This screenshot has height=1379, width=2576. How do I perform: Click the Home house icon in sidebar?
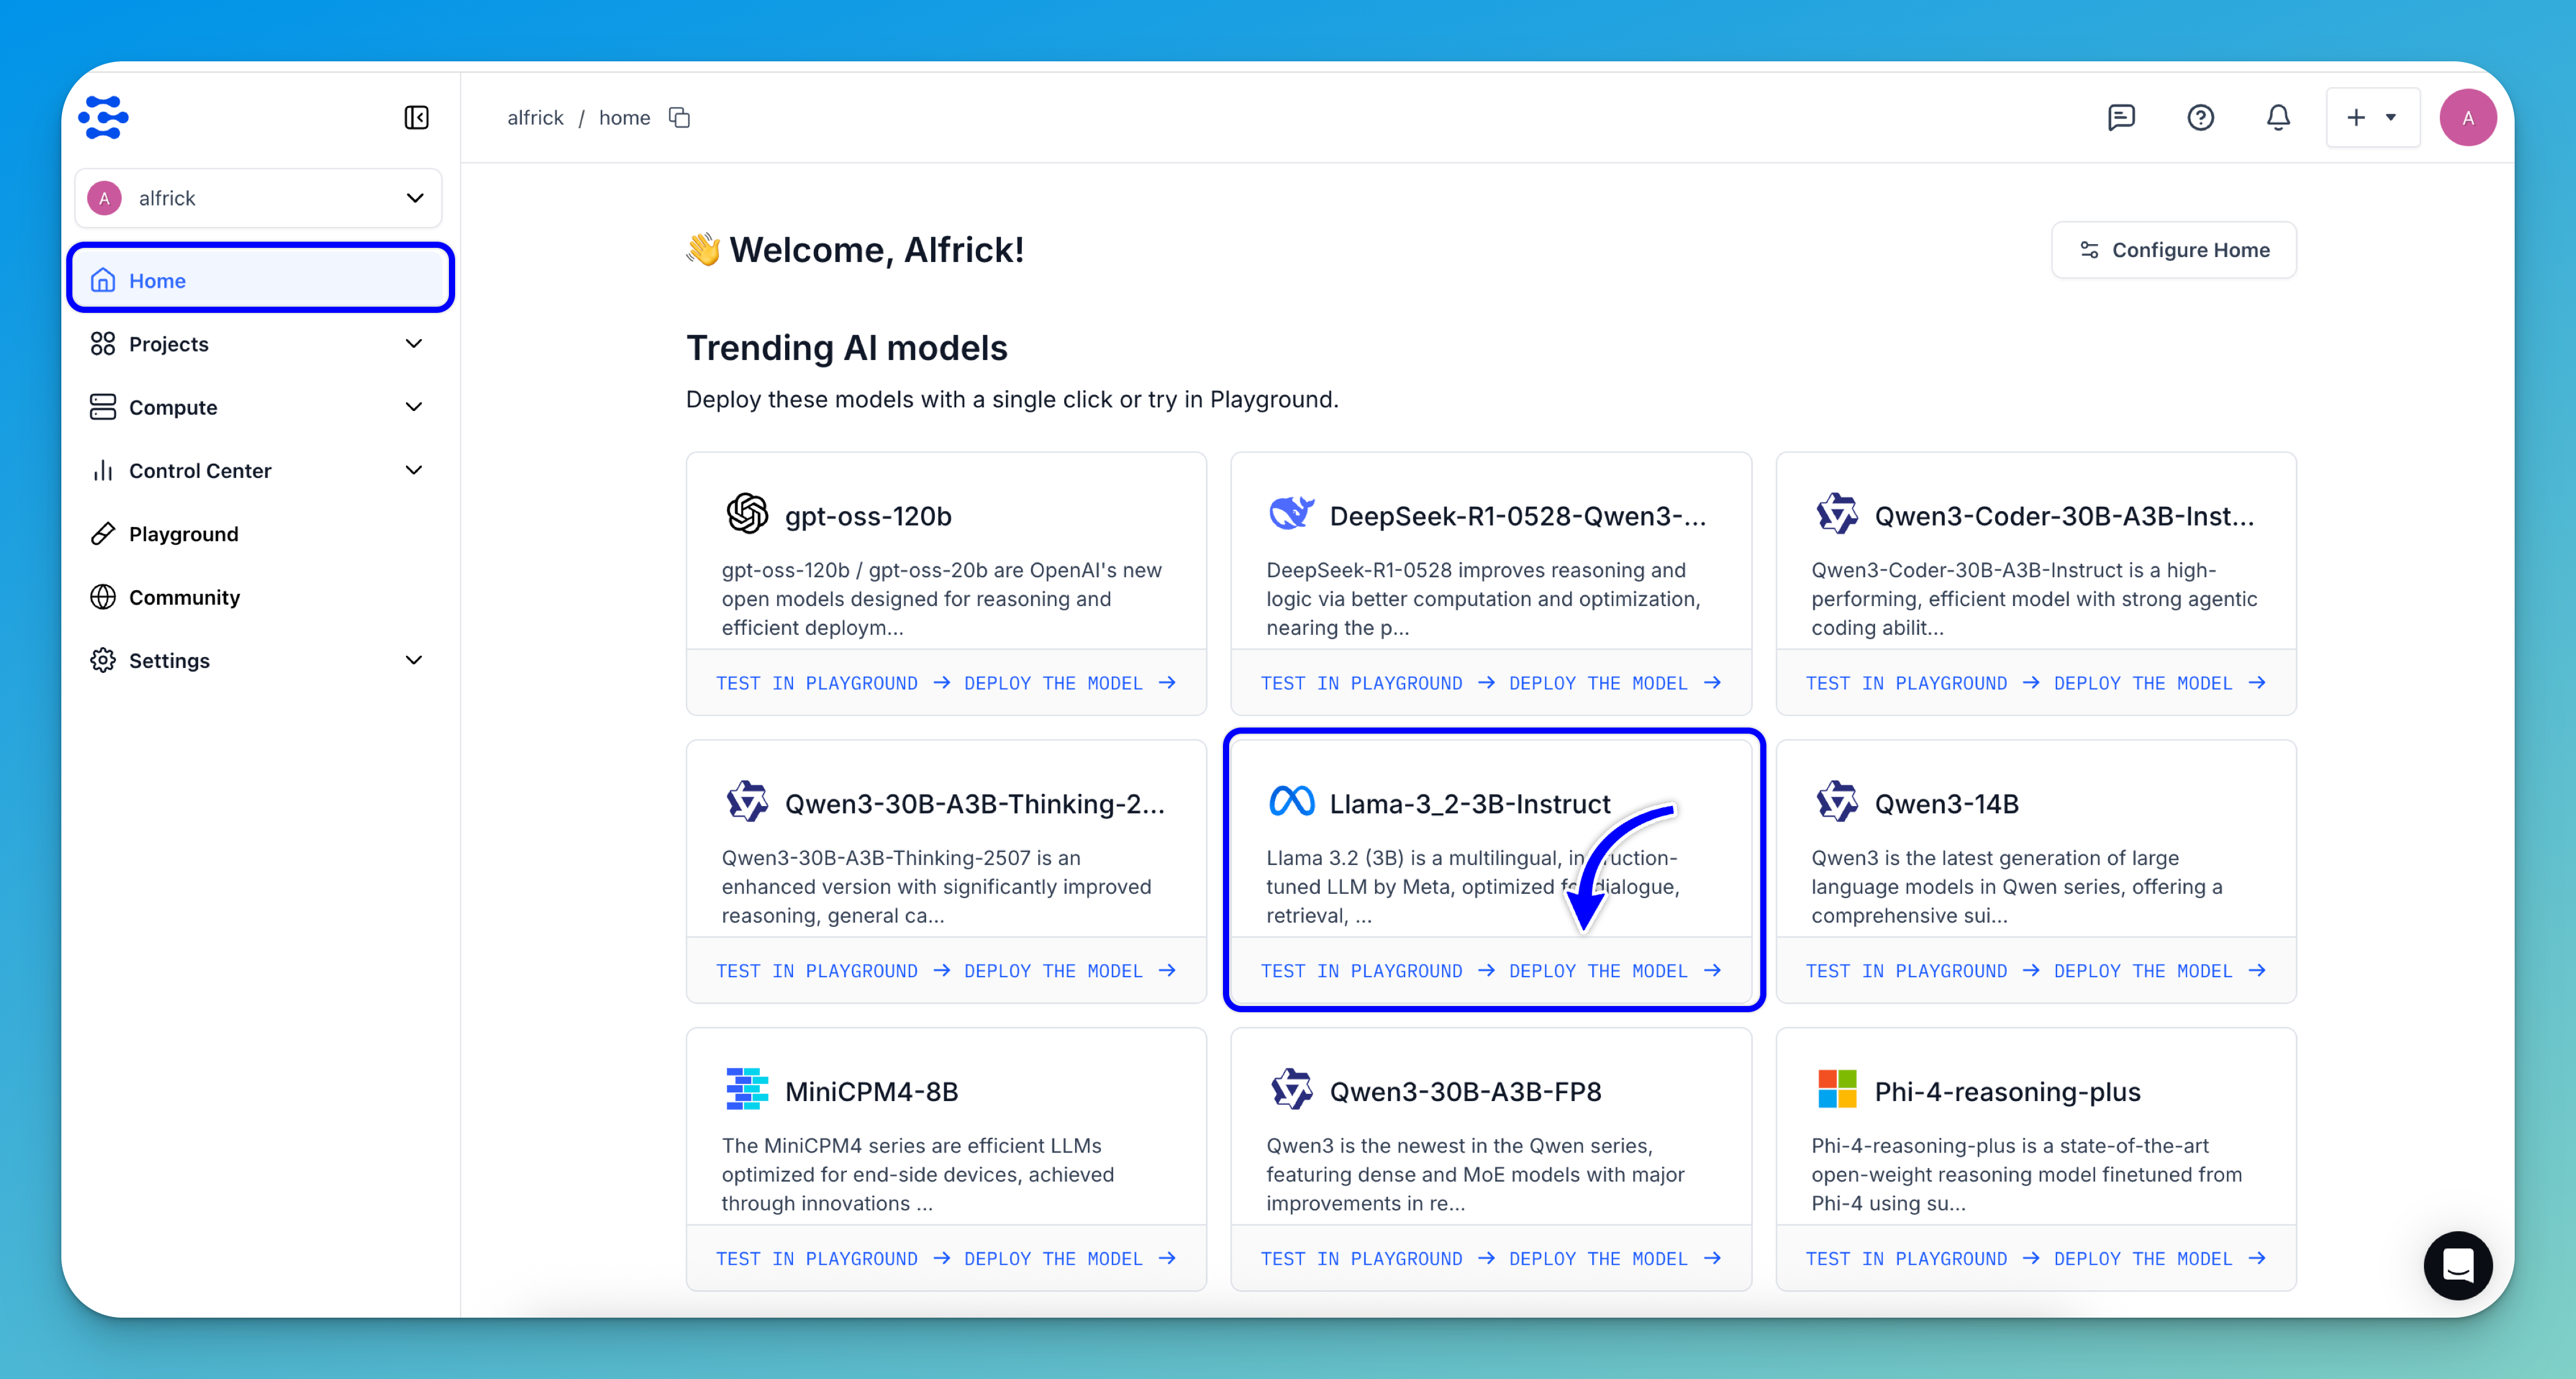pos(103,281)
